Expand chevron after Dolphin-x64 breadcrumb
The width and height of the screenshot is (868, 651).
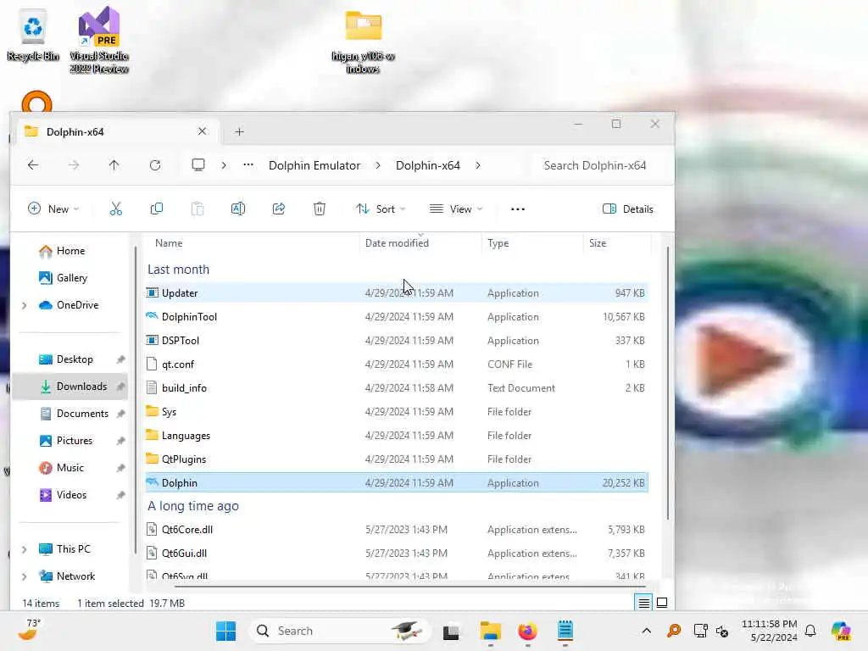click(x=478, y=165)
